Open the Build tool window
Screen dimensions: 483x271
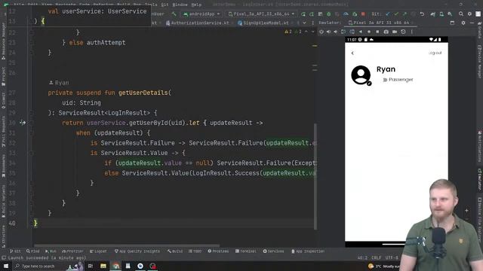coord(175,251)
